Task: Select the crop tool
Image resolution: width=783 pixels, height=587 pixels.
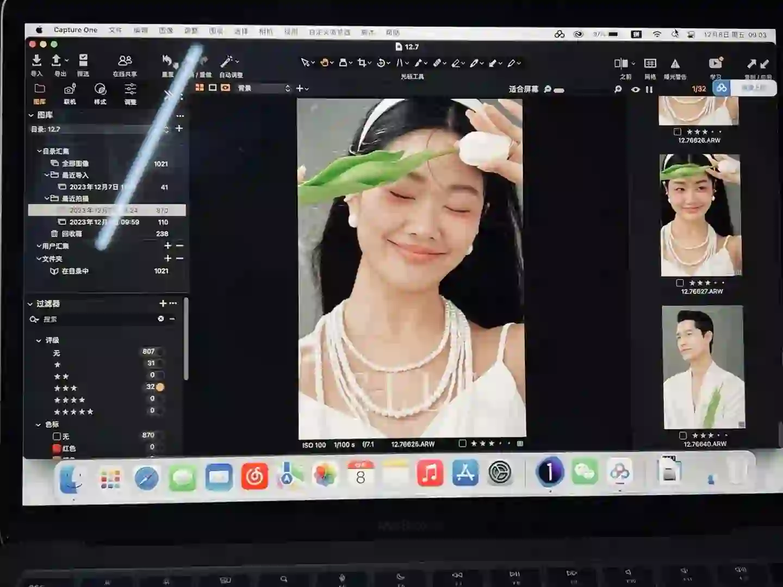Action: click(x=362, y=63)
